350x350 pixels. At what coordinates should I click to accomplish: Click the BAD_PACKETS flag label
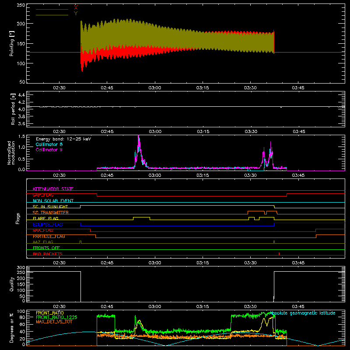click(48, 254)
